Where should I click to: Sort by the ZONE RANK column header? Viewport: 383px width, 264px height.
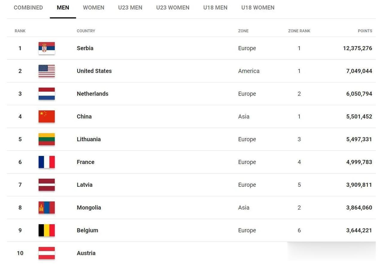click(x=299, y=31)
